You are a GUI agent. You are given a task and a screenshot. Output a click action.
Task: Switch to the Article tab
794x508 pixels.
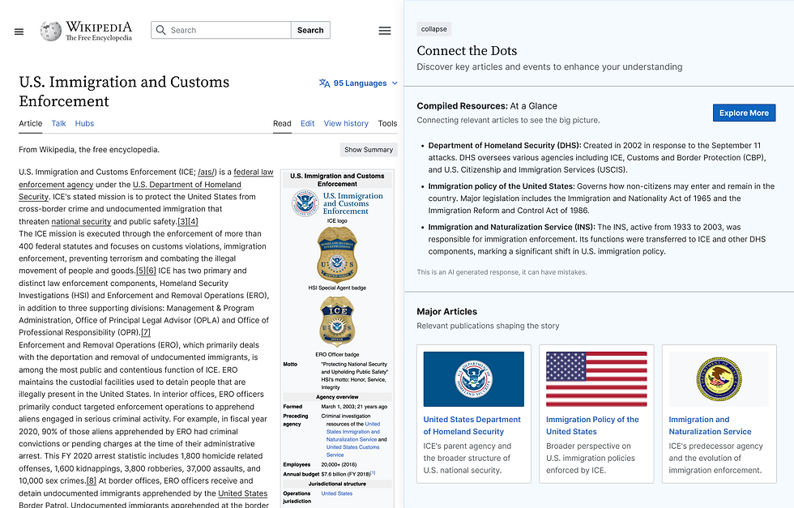pos(31,123)
